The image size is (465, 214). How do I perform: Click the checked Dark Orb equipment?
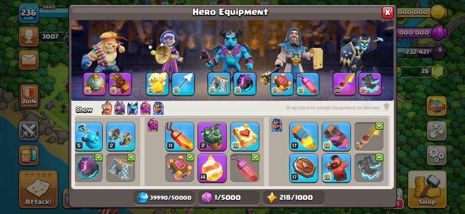click(x=88, y=168)
